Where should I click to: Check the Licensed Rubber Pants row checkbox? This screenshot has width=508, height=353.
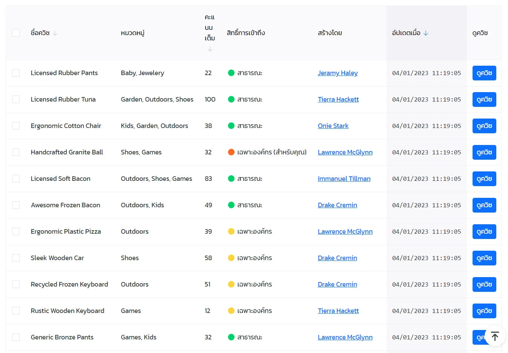pos(16,73)
